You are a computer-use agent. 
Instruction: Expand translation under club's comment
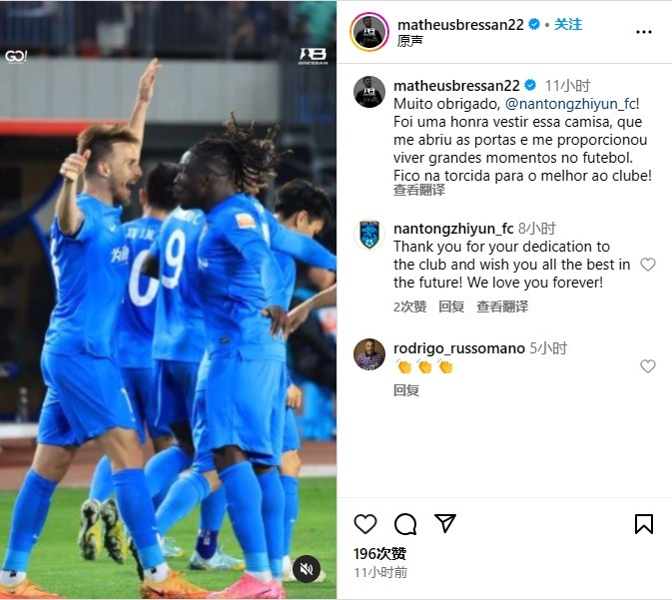(x=502, y=306)
